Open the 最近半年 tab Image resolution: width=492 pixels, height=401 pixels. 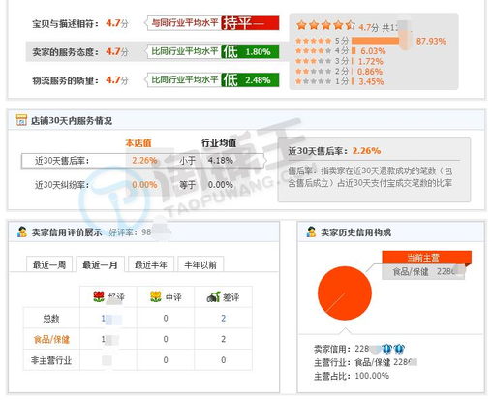pyautogui.click(x=151, y=264)
